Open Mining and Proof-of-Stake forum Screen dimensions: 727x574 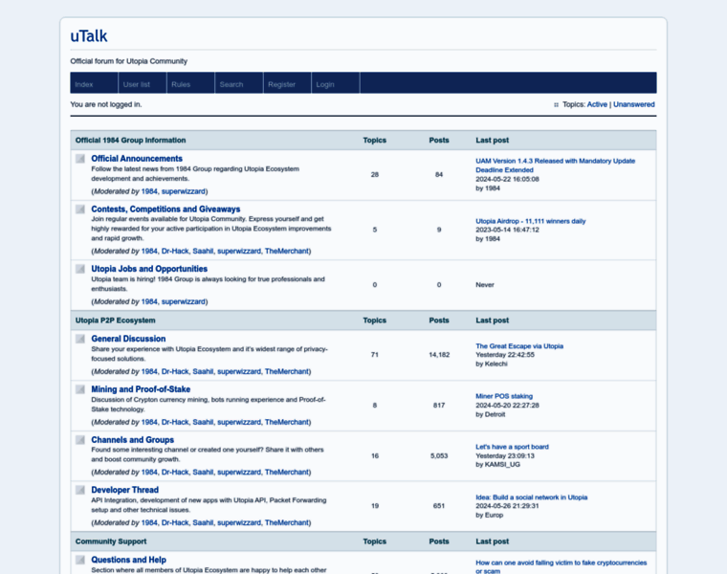(x=141, y=389)
